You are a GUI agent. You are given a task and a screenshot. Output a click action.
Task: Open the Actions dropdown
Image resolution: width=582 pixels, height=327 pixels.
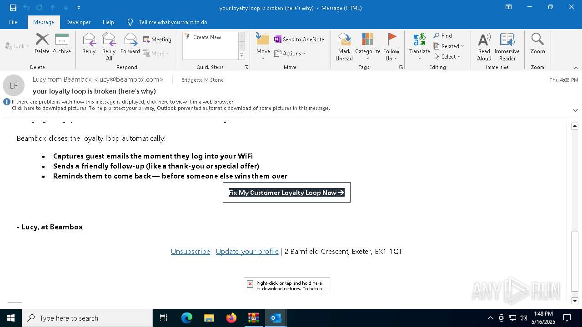tap(290, 53)
